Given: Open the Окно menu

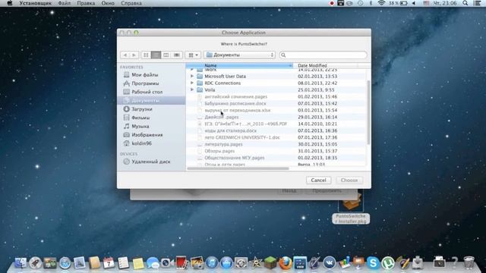Looking at the screenshot, I should pos(108,3).
